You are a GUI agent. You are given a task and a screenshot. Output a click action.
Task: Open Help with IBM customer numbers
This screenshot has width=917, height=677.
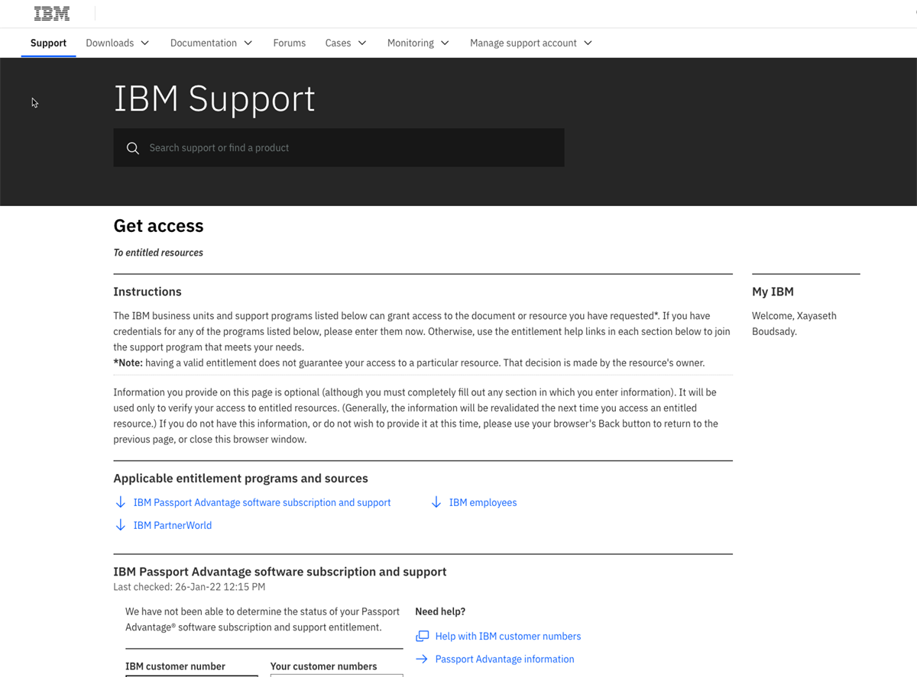(x=507, y=635)
